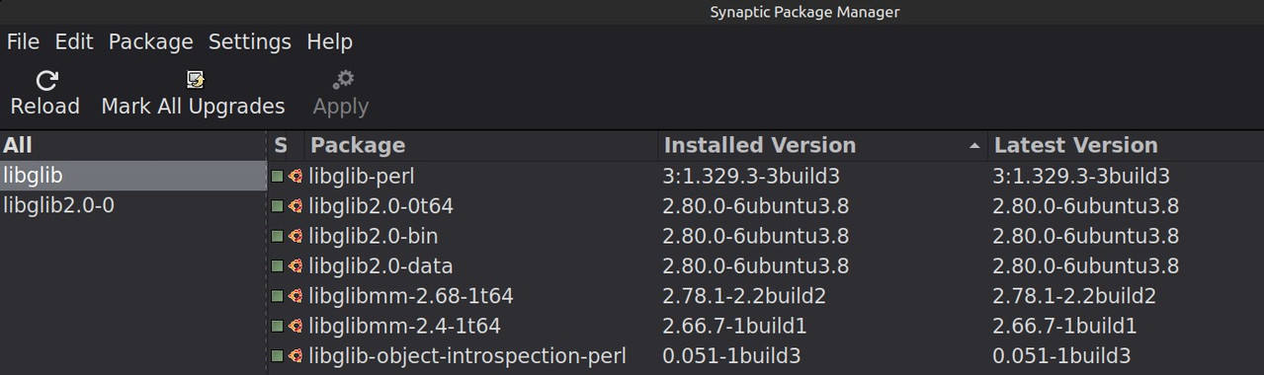Open the File menu
This screenshot has width=1264, height=375.
tap(23, 41)
